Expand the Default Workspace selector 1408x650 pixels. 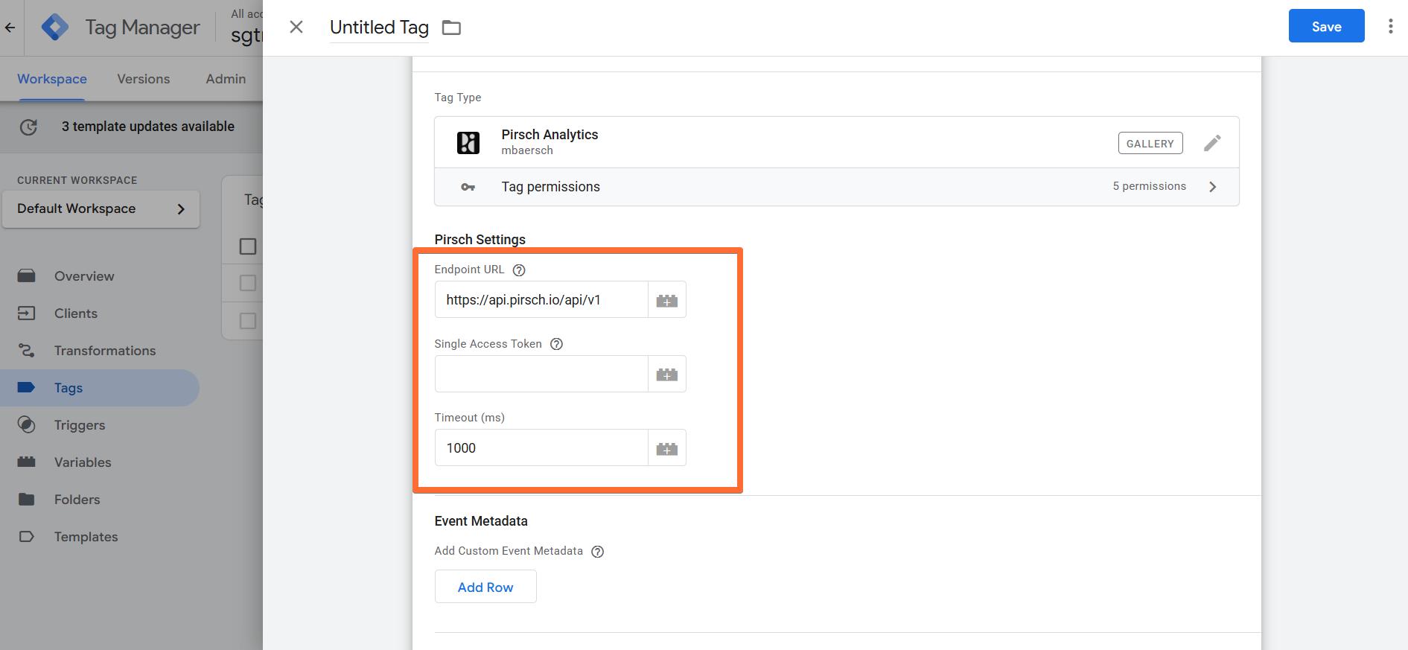pyautogui.click(x=101, y=209)
